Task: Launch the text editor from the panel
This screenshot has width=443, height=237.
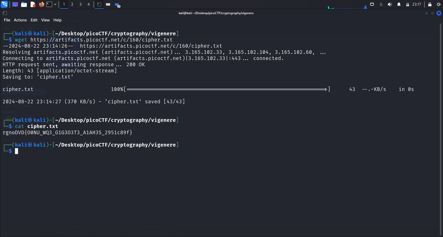Action: 33,4
